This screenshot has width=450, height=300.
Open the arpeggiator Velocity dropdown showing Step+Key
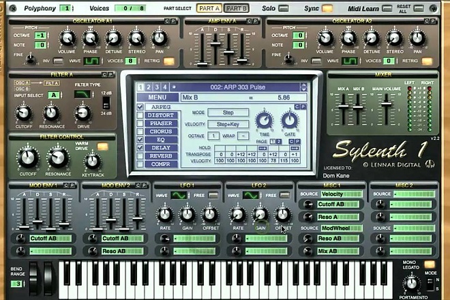(228, 124)
